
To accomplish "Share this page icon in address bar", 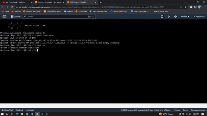I will [181, 7].
